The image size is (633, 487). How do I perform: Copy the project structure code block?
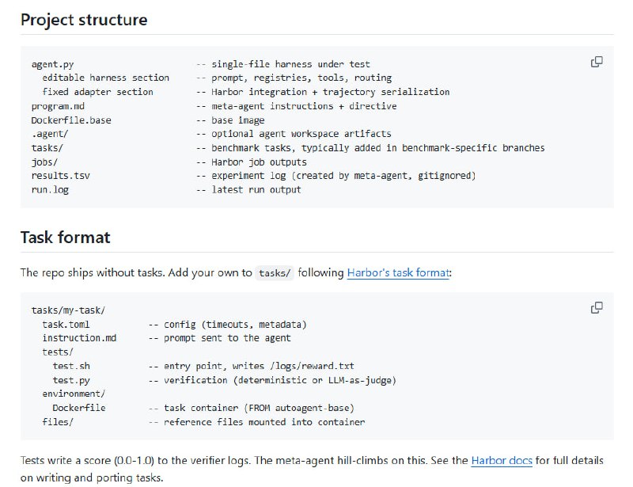pyautogui.click(x=597, y=62)
